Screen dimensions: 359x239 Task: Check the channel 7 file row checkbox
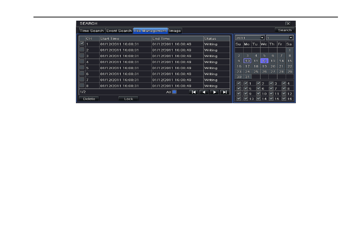[x=82, y=79]
